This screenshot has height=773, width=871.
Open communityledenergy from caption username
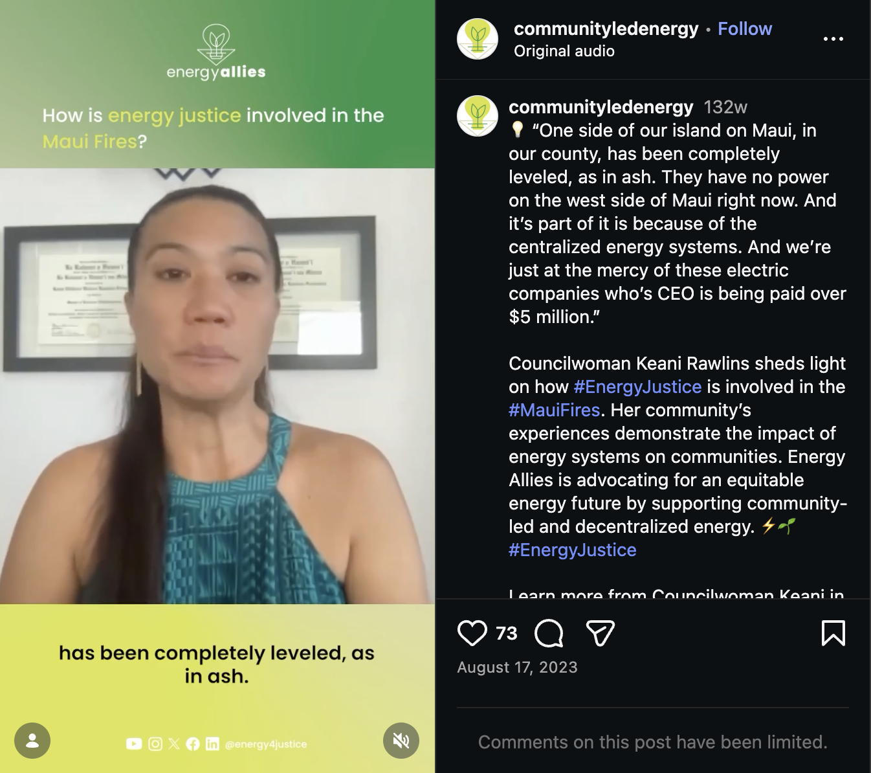point(601,107)
